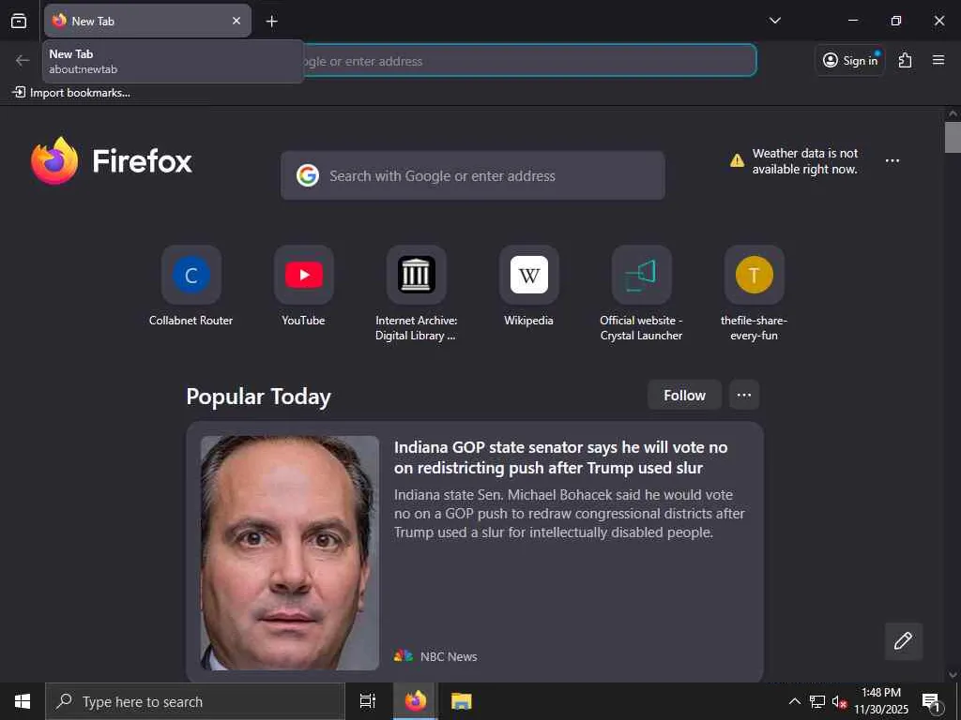
Task: Click the scrollbar down arrow
Action: [953, 675]
